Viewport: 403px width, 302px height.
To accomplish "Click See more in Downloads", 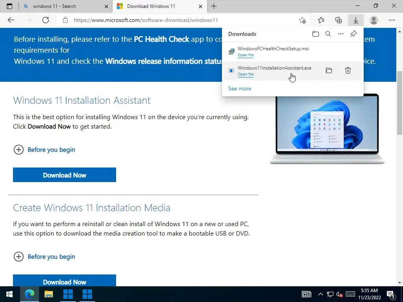I will point(240,88).
